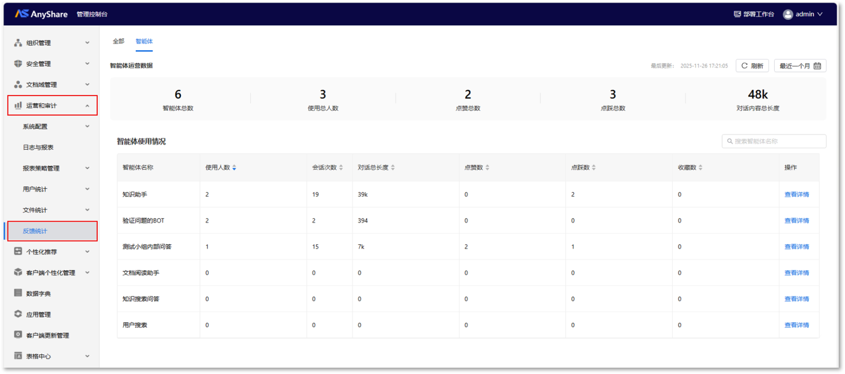Click the 应用管理 sidebar icon
Screen dimensions: 845x374
point(18,314)
